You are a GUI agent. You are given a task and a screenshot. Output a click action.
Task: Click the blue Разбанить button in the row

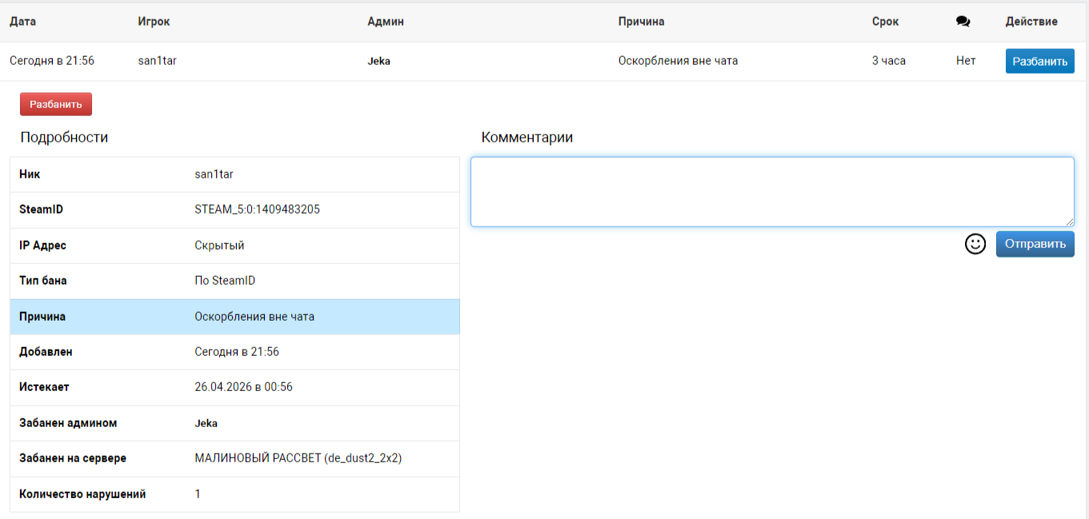tap(1039, 61)
